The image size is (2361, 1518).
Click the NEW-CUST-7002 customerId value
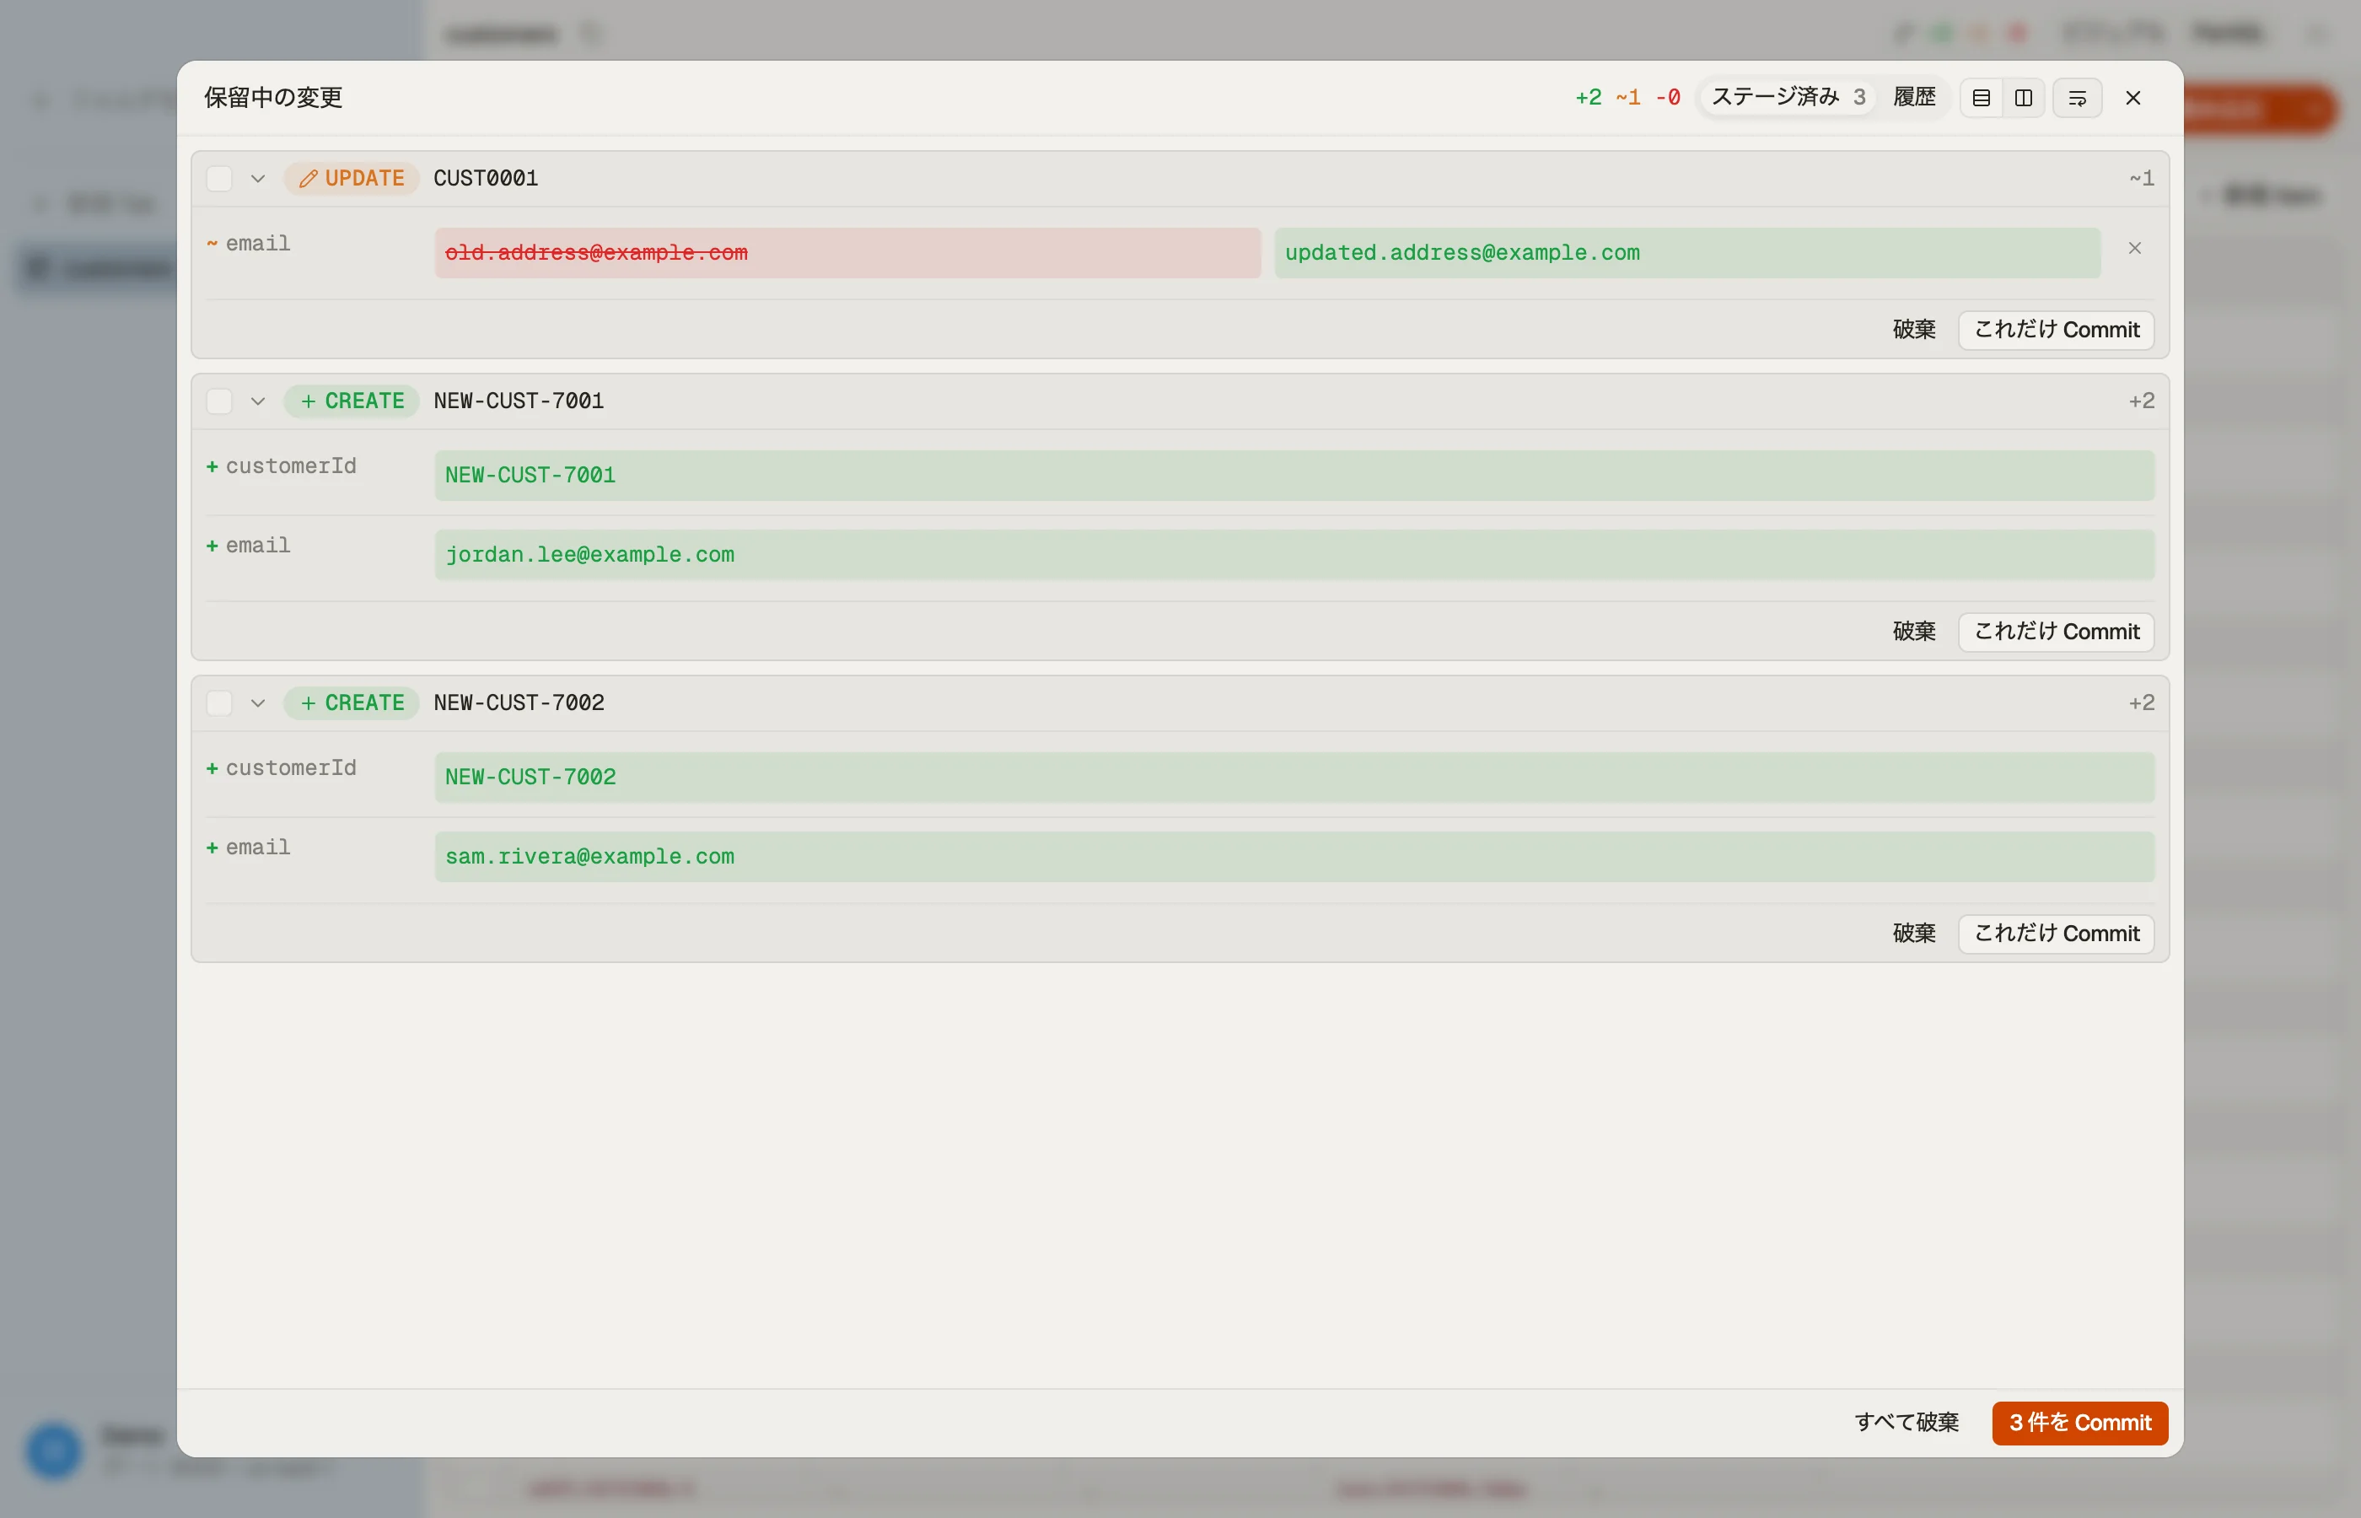pos(1293,777)
